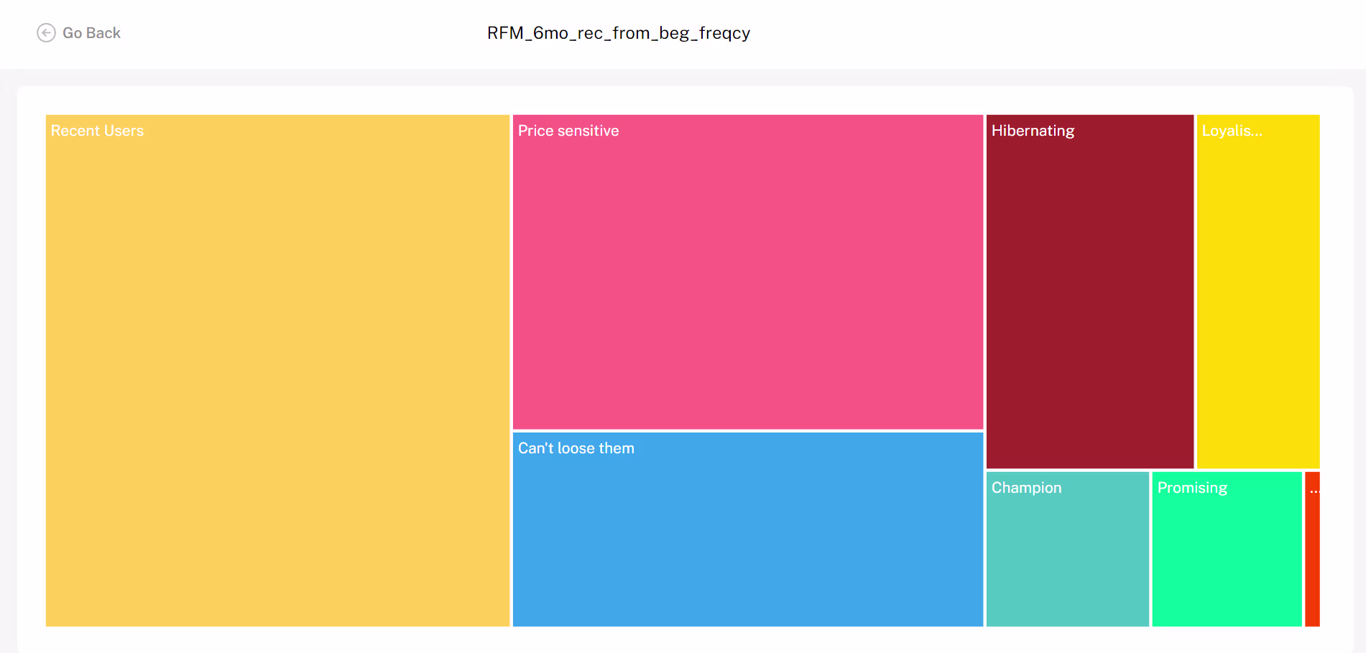Screen dimensions: 1366x653
Task: Click the white card background below the title bar
Action: coord(683,99)
